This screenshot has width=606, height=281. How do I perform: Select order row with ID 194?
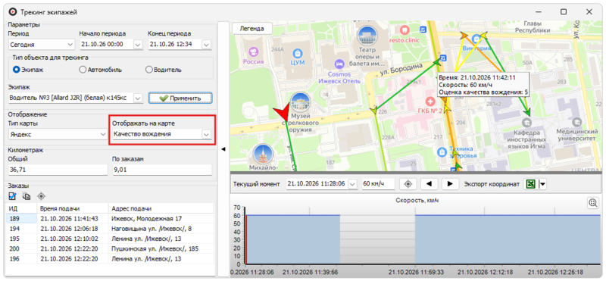pyautogui.click(x=110, y=229)
